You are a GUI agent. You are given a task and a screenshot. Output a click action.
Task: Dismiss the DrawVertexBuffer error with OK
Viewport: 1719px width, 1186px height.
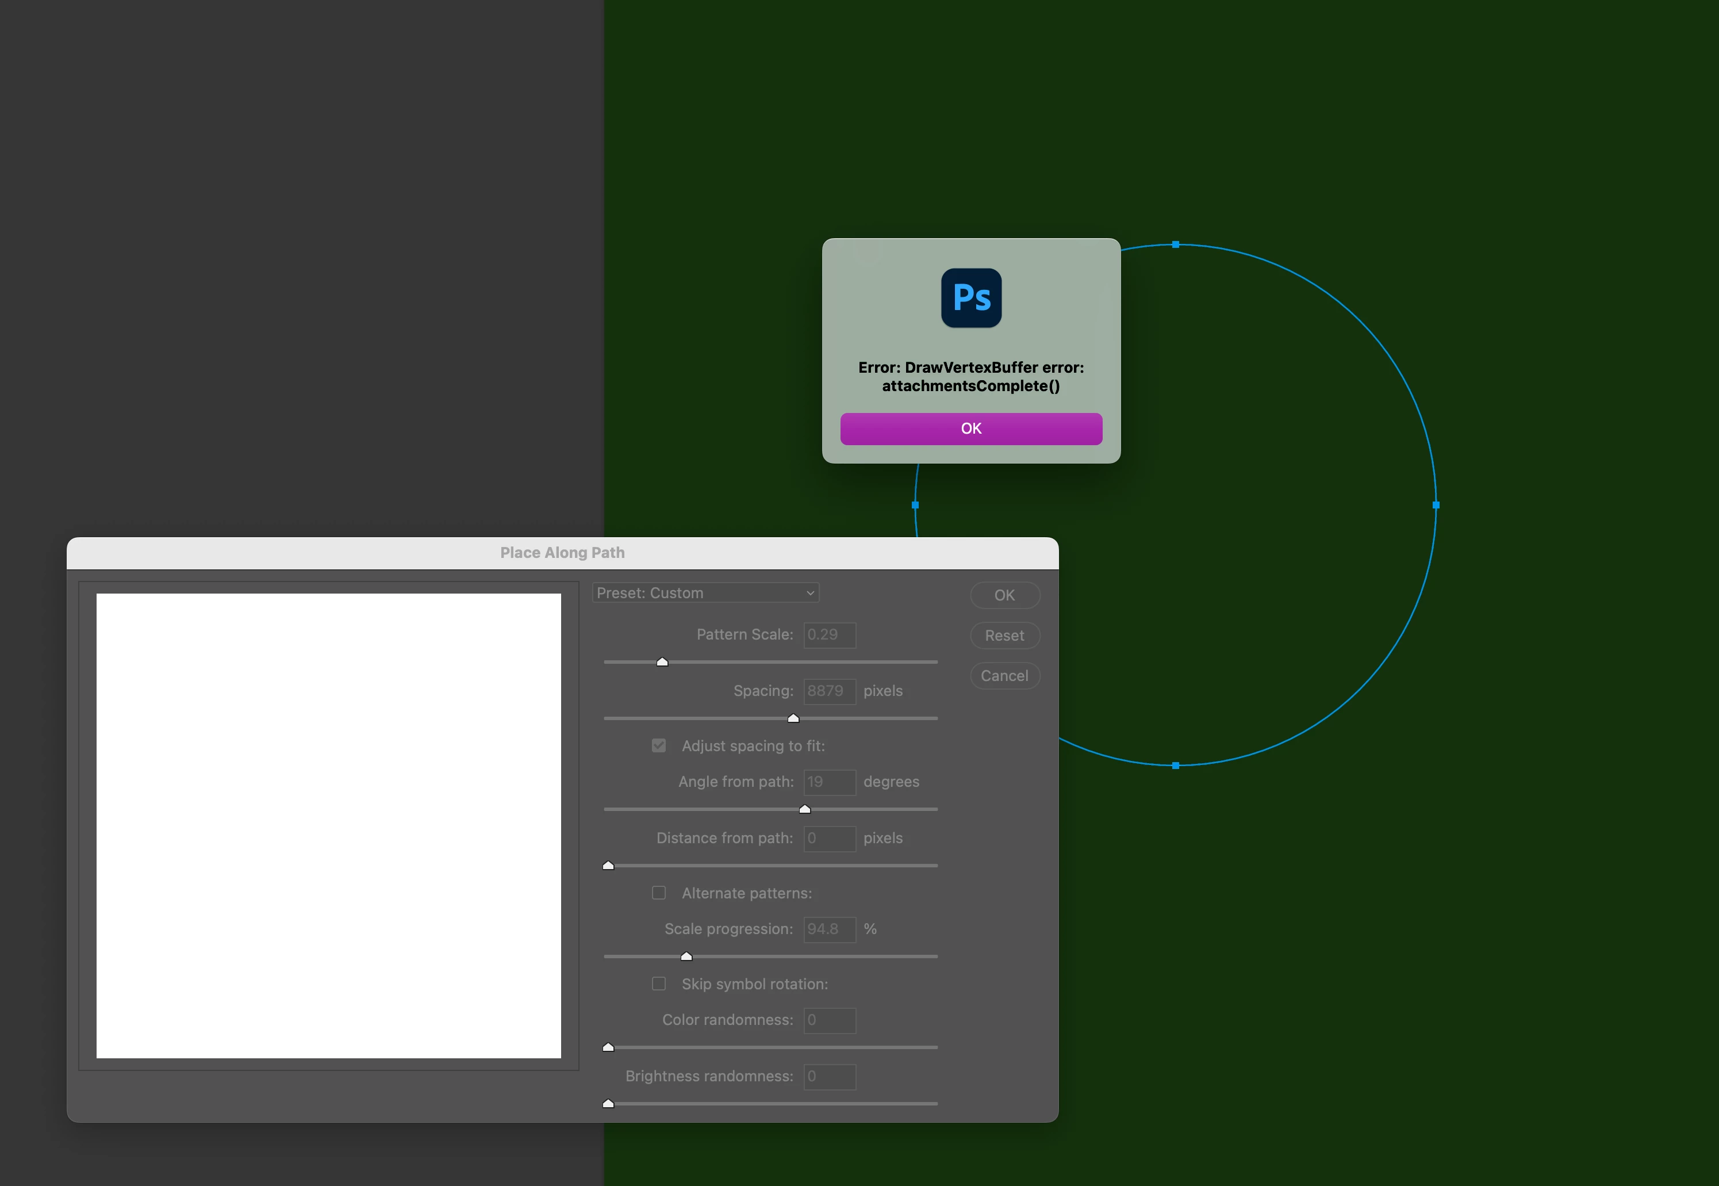point(970,429)
